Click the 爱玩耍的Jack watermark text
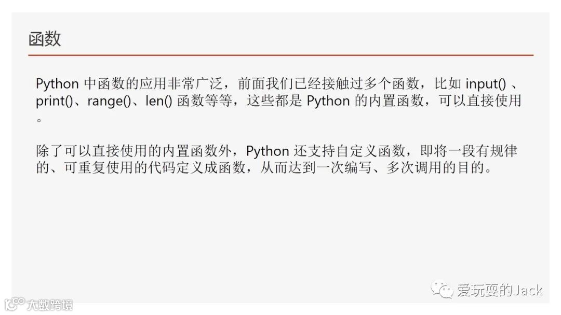Screen dimensions: 561x315 (x=500, y=290)
